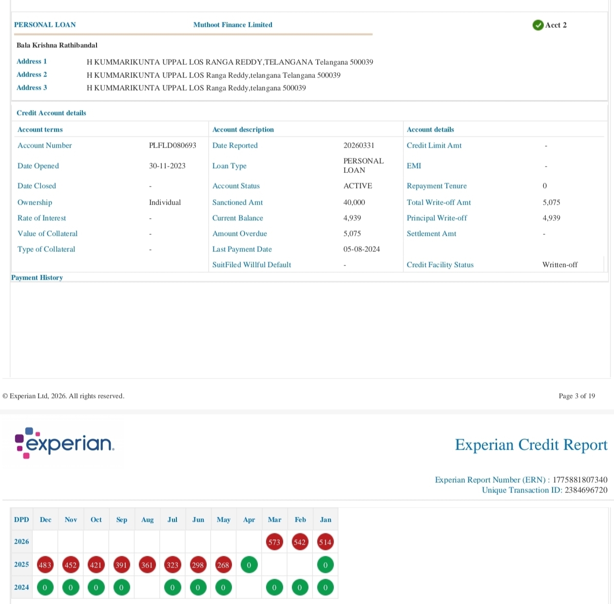The width and height of the screenshot is (614, 604).
Task: Click the 2024 row label in DPD table
Action: click(x=21, y=587)
